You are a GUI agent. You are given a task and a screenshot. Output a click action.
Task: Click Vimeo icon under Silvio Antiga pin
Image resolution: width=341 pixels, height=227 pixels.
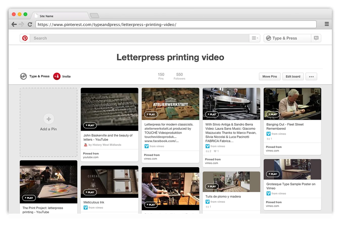click(207, 146)
